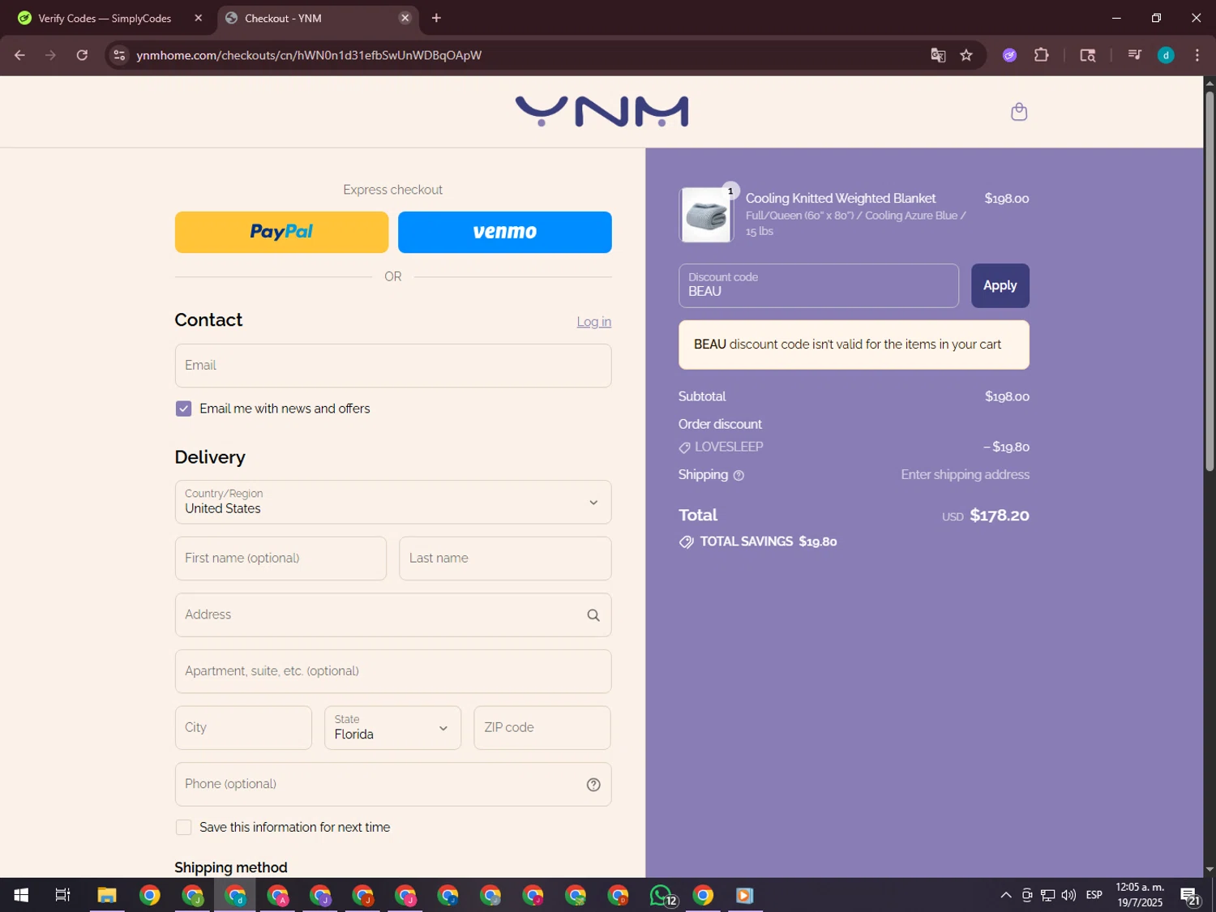Image resolution: width=1216 pixels, height=912 pixels.
Task: Click the Phone (optional) field
Action: pyautogui.click(x=393, y=784)
